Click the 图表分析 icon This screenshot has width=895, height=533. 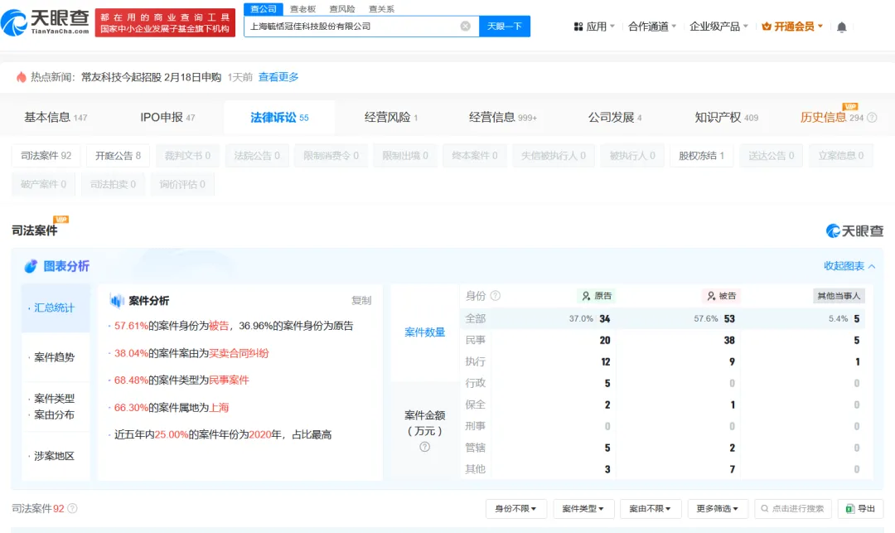coord(31,266)
